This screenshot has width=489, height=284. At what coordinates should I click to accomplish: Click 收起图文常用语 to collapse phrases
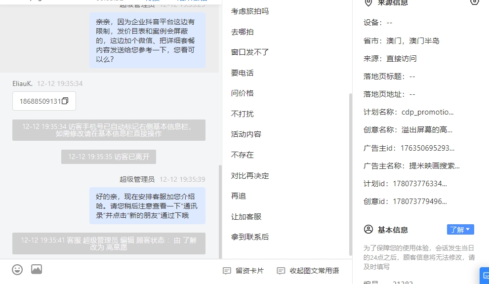(314, 271)
